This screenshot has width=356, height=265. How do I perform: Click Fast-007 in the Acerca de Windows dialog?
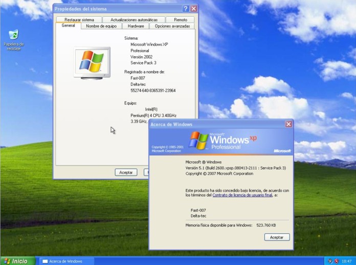(198, 210)
